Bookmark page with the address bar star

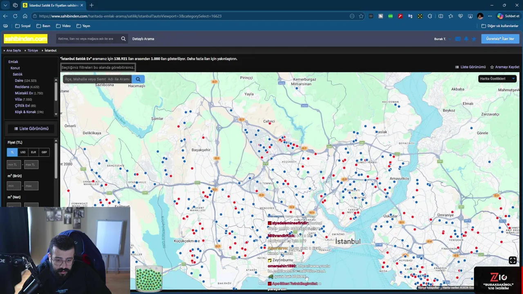(x=361, y=16)
